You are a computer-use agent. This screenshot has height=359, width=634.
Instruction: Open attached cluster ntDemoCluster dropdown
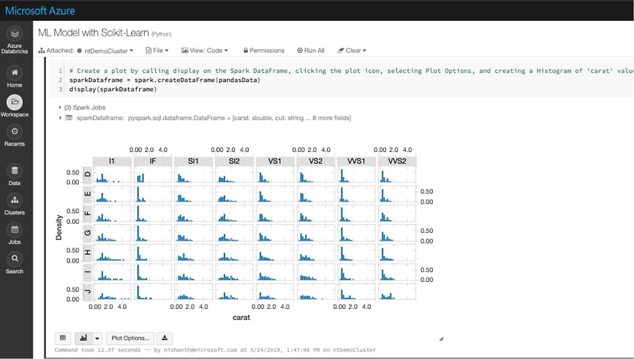tap(106, 51)
